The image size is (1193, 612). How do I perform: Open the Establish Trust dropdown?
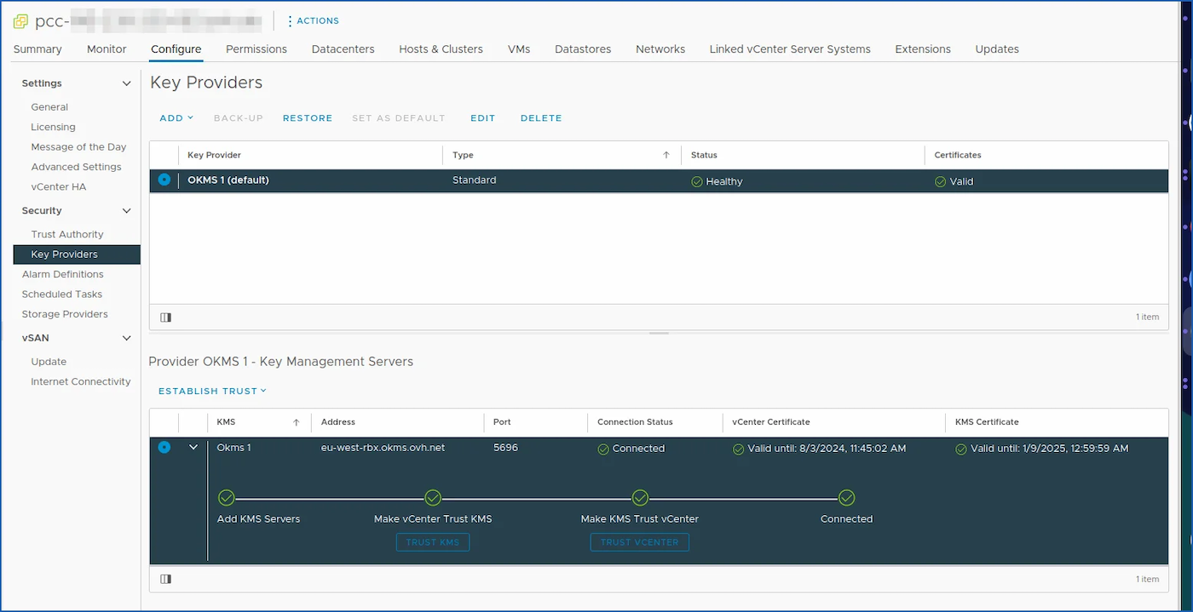212,392
